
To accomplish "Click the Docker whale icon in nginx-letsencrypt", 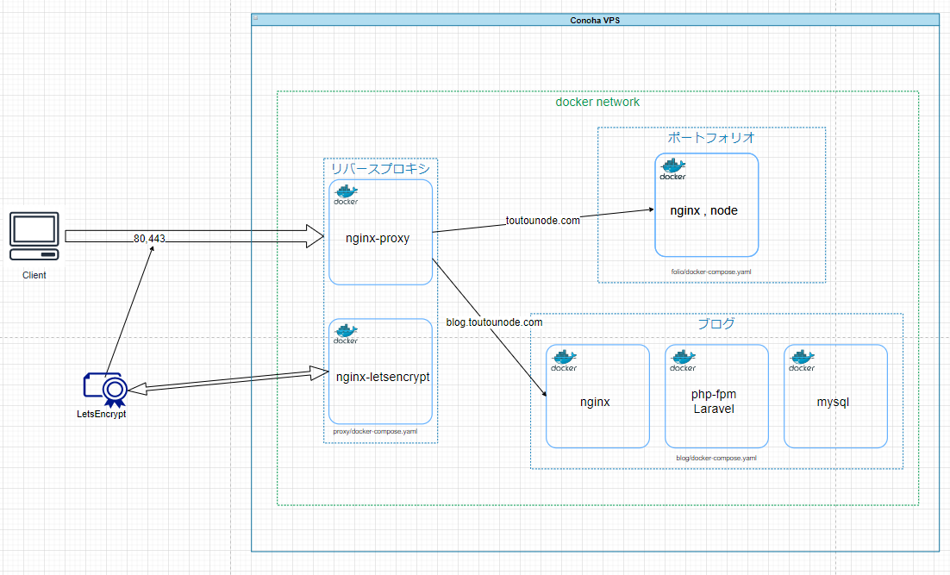I will pyautogui.click(x=346, y=332).
